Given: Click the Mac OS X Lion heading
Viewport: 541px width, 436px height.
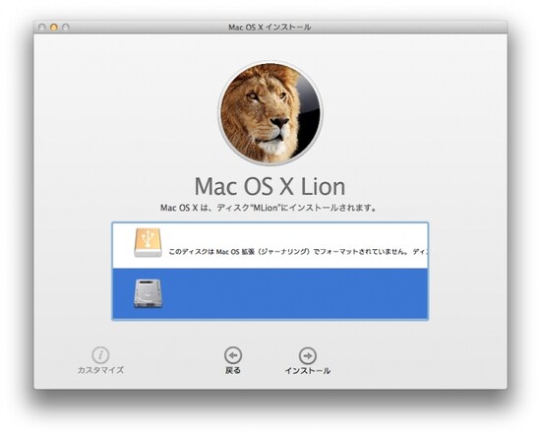Looking at the screenshot, I should point(270,187).
